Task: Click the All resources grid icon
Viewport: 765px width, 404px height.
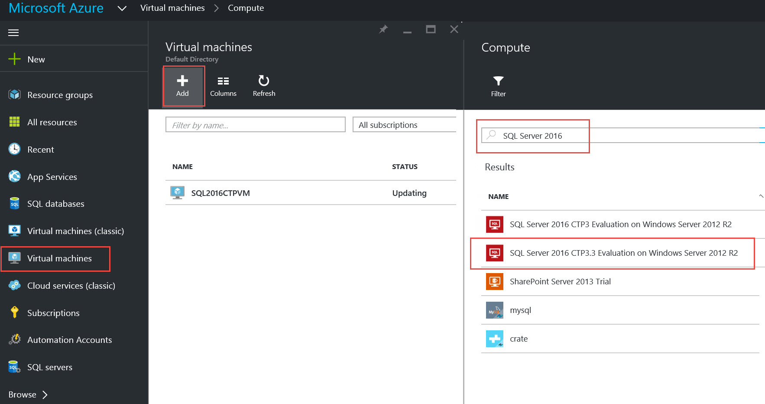Action: tap(14, 122)
